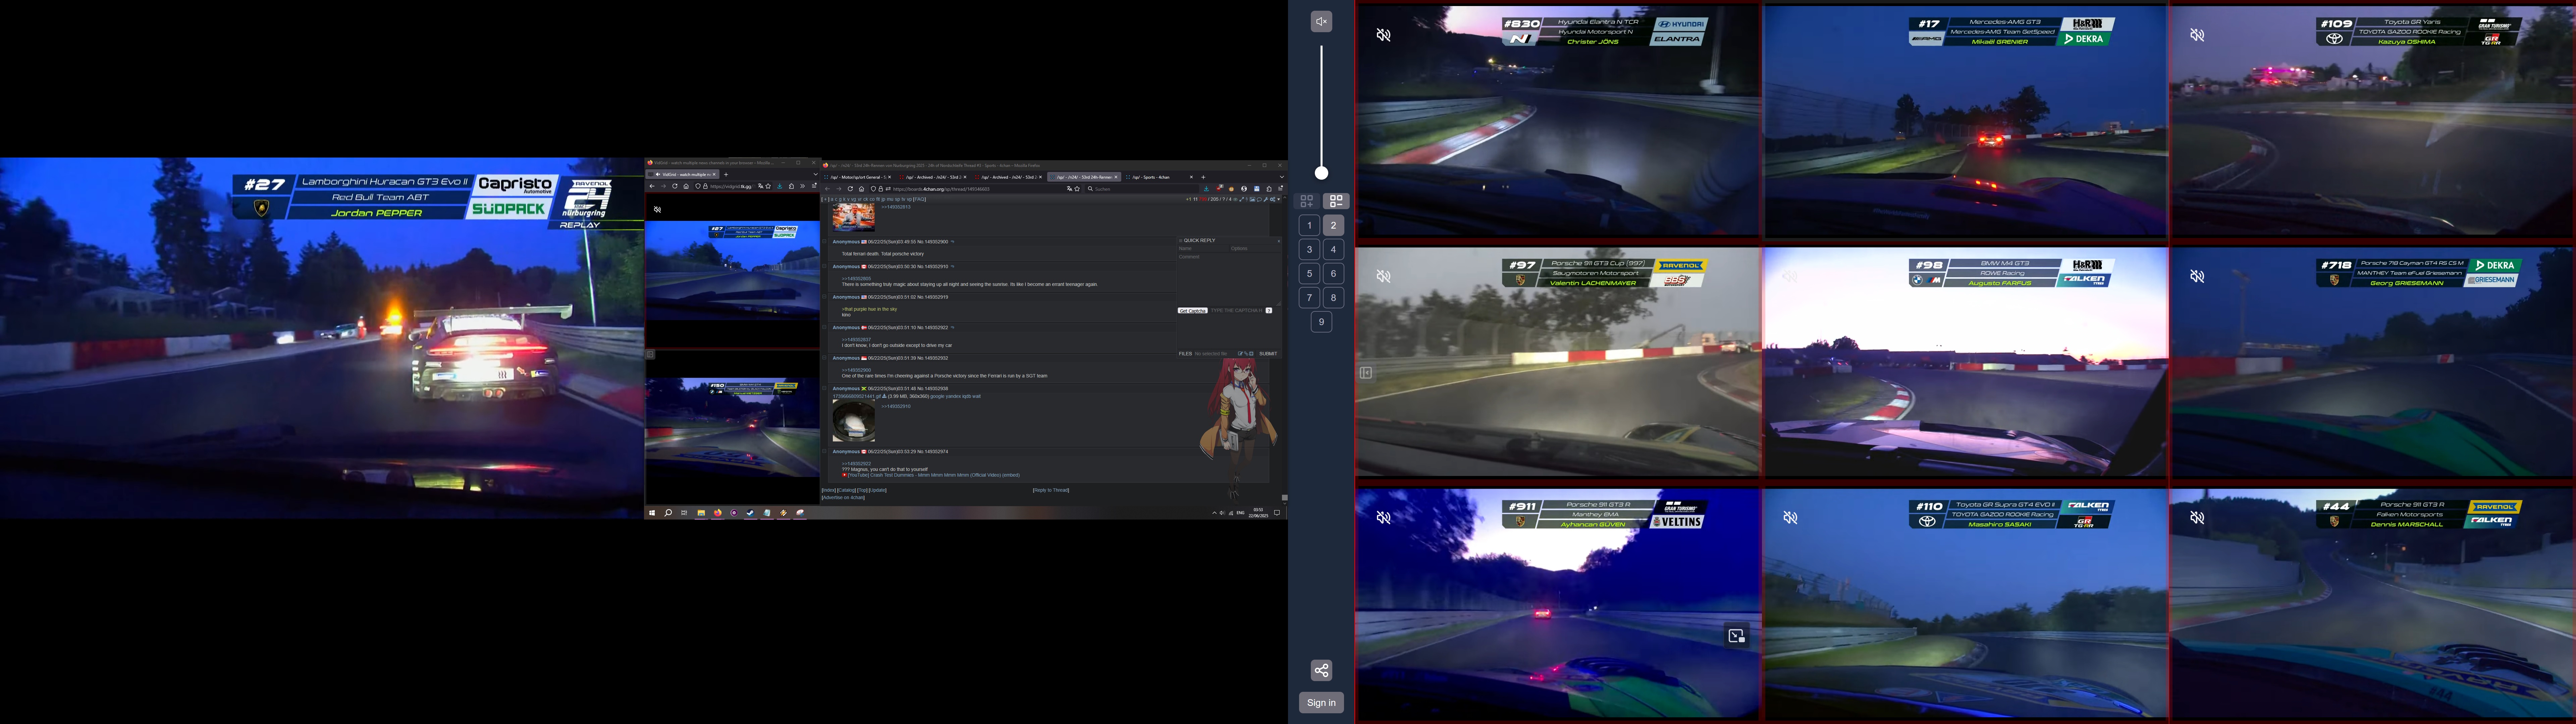This screenshot has width=2576, height=724.
Task: Click the volume slider track near top
Action: (1321, 55)
